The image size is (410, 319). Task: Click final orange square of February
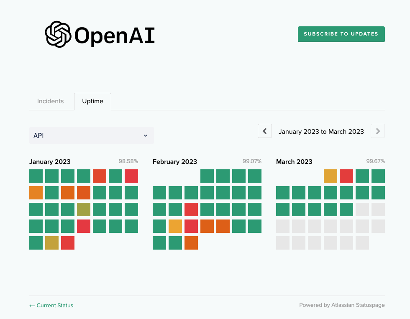tap(191, 243)
